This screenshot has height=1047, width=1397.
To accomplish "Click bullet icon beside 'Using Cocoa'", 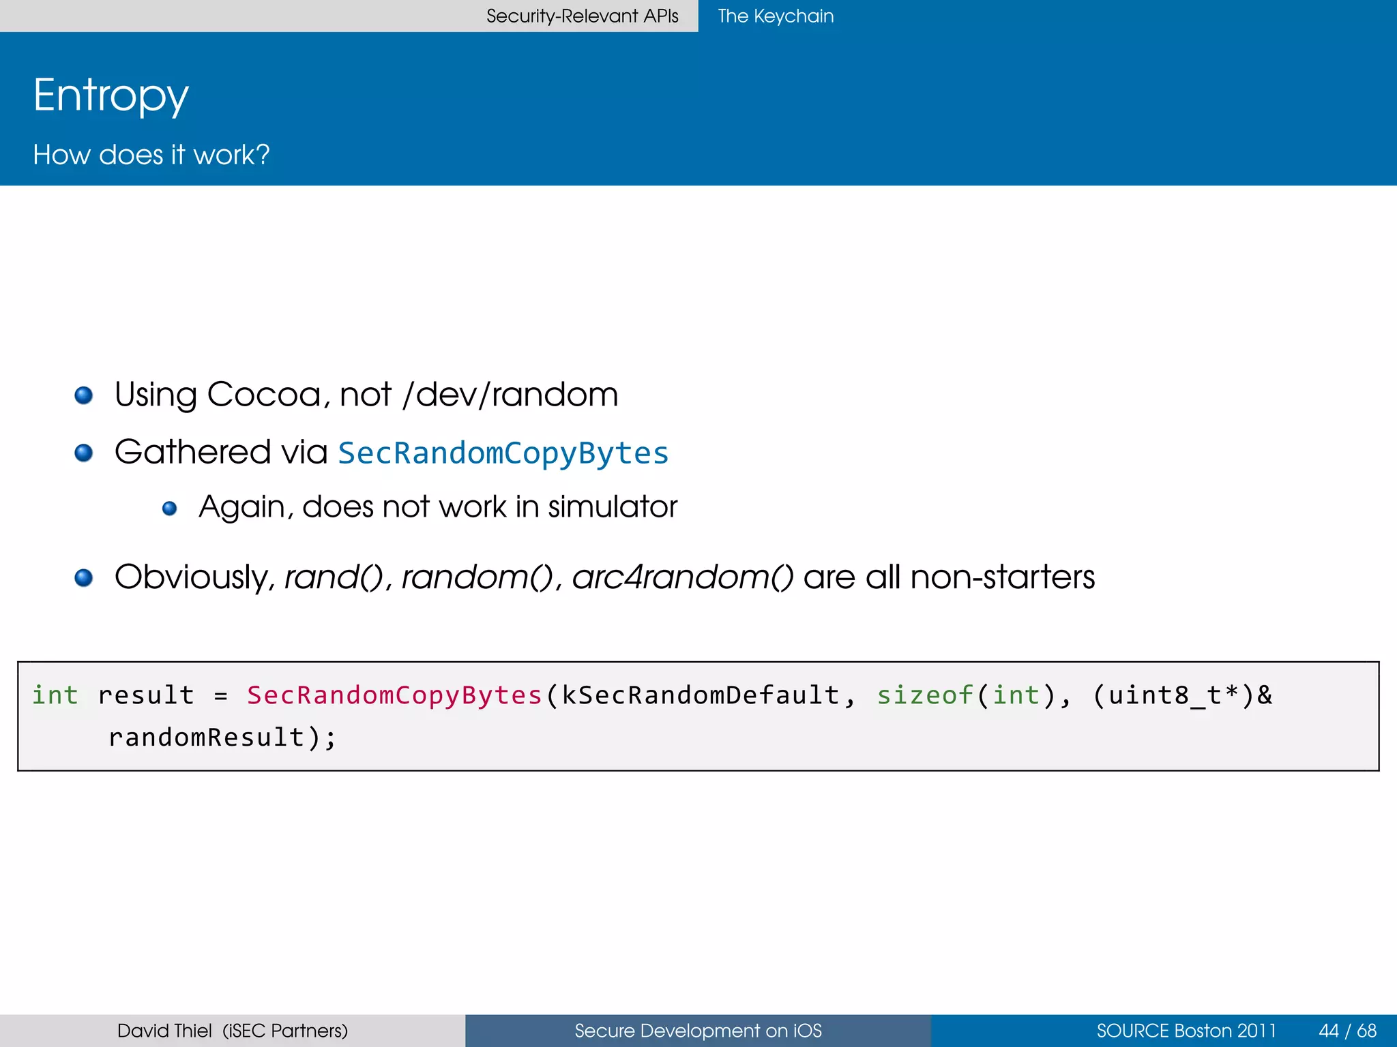I will 83,395.
